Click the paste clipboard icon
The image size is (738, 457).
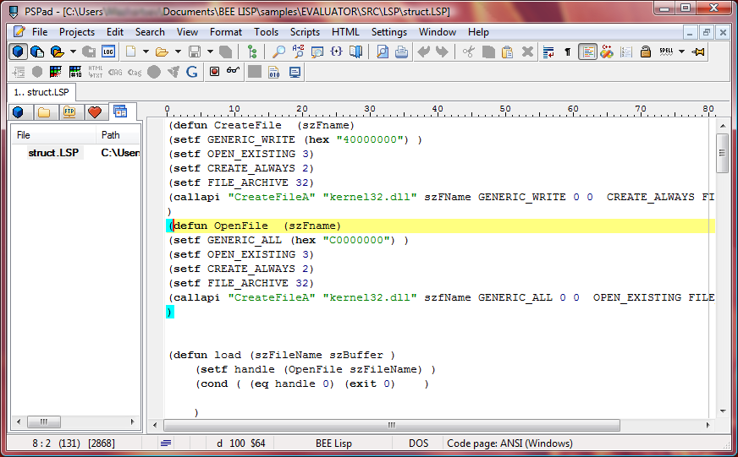508,52
